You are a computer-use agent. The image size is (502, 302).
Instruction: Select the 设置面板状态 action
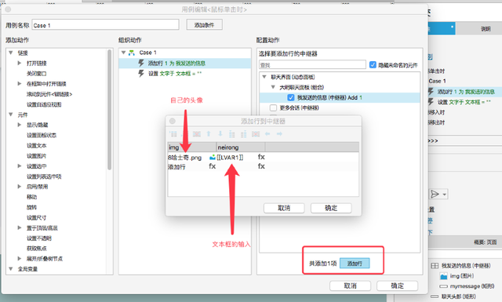(42, 135)
